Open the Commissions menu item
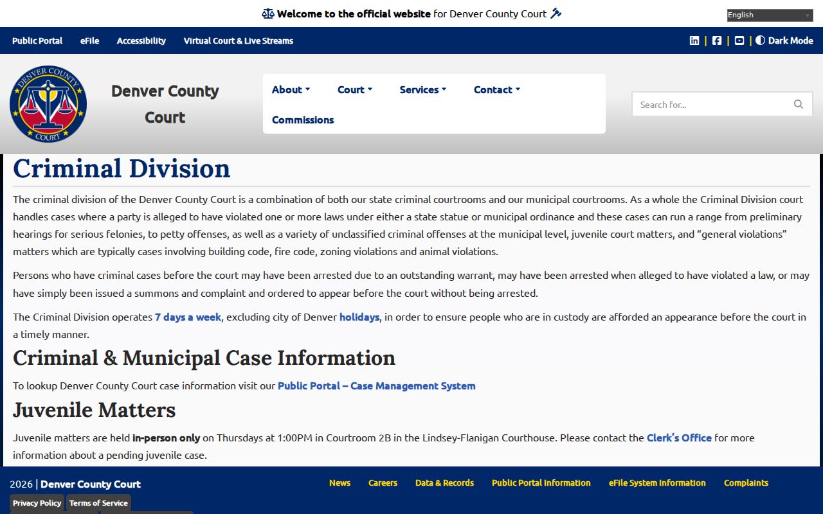 [x=303, y=120]
